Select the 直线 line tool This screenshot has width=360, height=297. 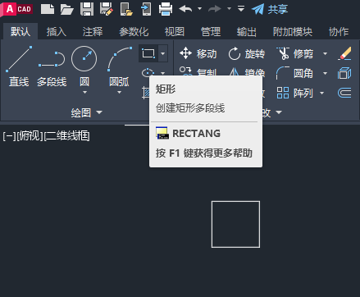[19, 66]
